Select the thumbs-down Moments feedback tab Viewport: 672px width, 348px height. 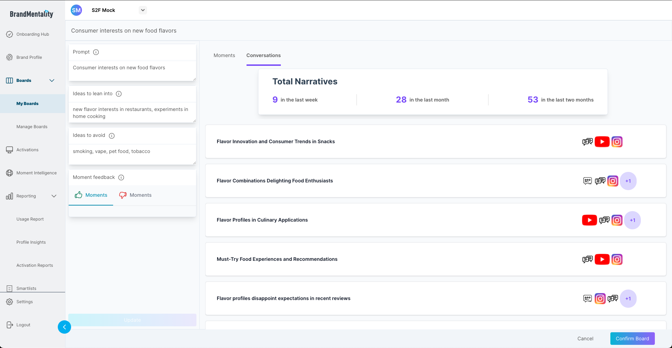136,195
